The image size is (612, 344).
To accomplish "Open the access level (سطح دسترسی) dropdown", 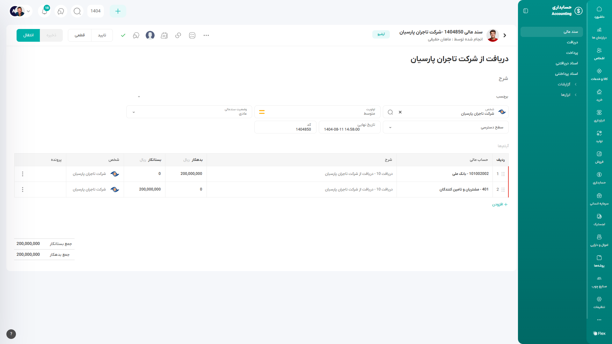I will [x=445, y=127].
